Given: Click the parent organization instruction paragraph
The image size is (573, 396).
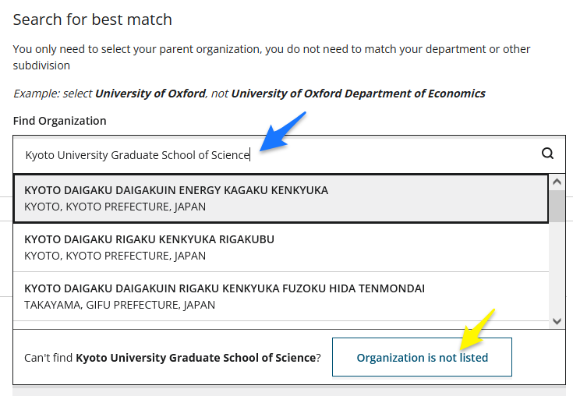Looking at the screenshot, I should [271, 57].
